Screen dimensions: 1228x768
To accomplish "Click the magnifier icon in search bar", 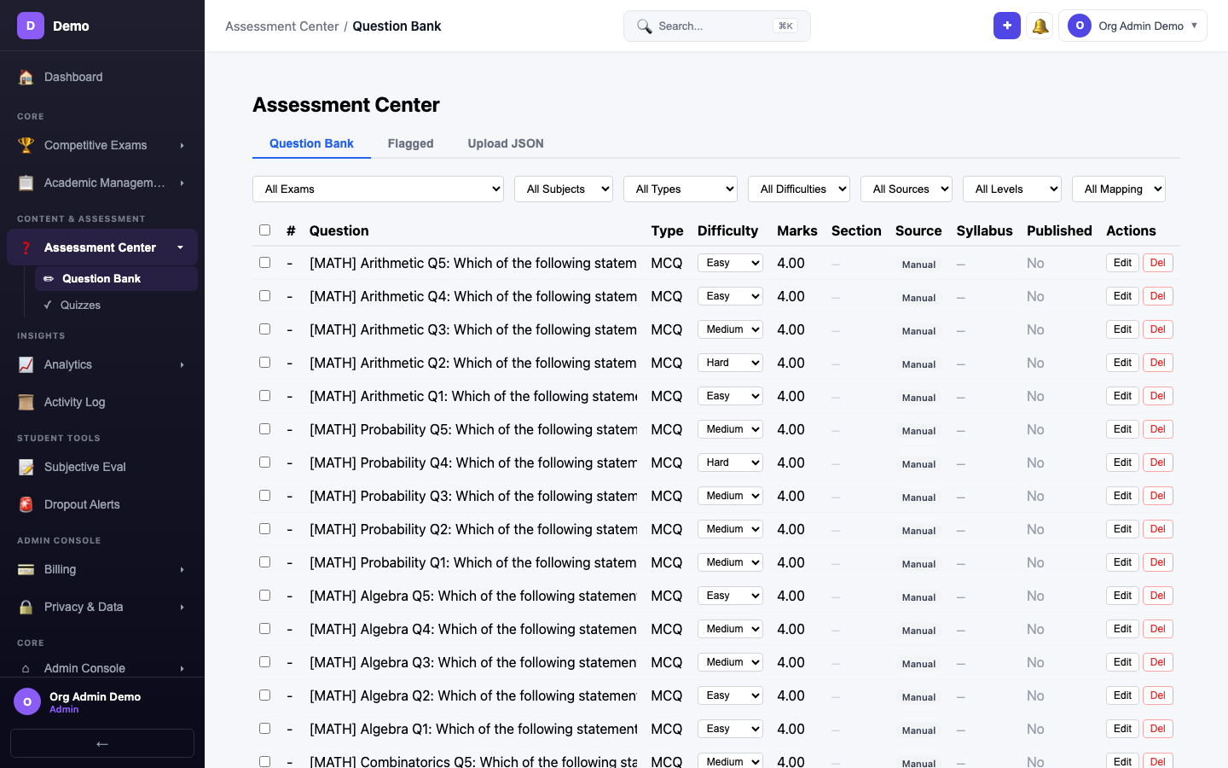I will (645, 26).
